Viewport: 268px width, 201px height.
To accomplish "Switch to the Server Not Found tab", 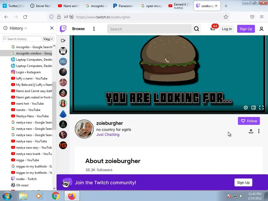I will click(x=41, y=6).
